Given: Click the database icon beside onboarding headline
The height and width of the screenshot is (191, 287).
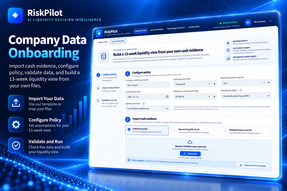Looking at the screenshot, I should (x=104, y=57).
